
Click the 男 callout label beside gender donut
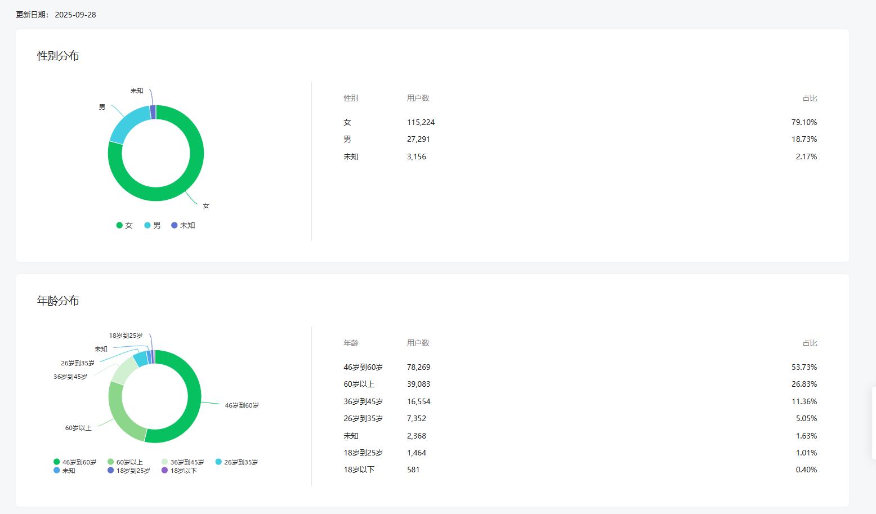(x=102, y=107)
